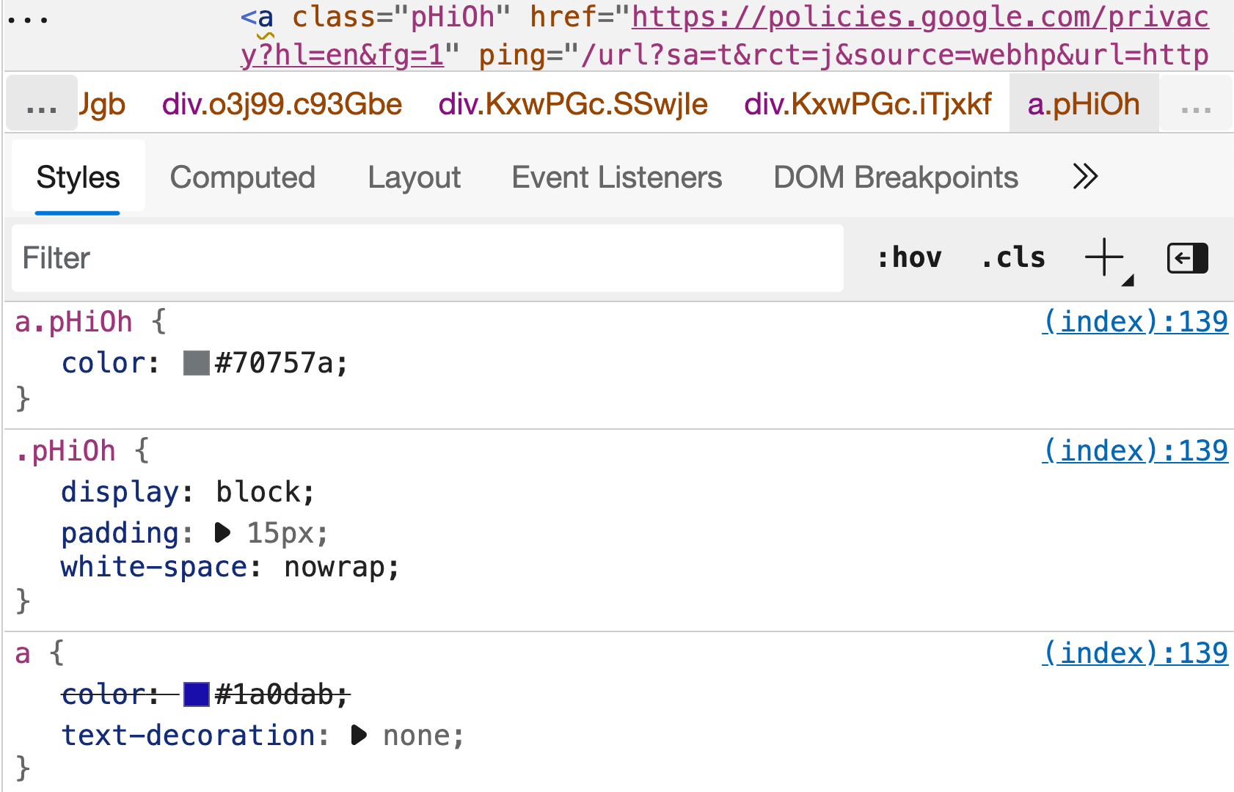Click the Add new style rule plus icon
Viewport: 1234px width, 792px height.
[x=1103, y=257]
